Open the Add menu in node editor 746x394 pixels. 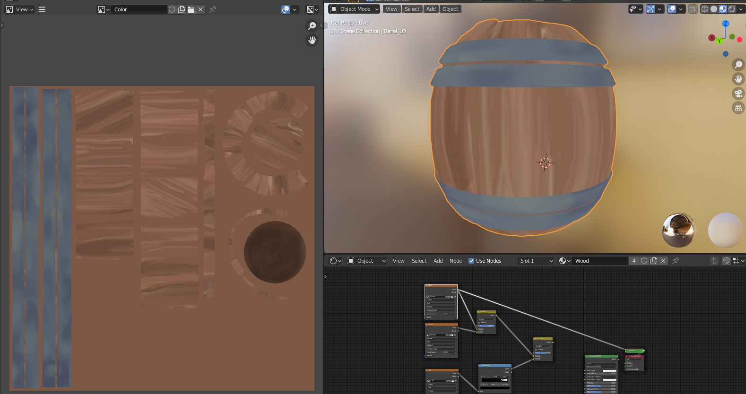pos(438,261)
